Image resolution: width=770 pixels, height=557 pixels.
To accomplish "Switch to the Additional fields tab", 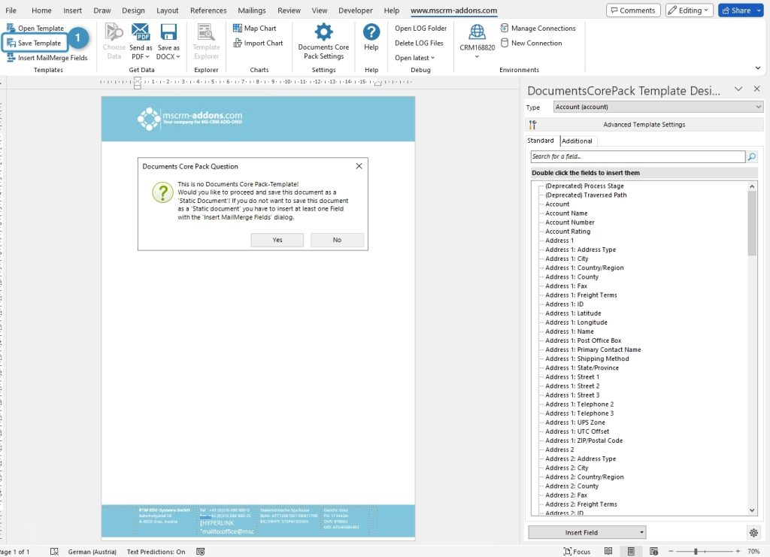I will coord(577,141).
